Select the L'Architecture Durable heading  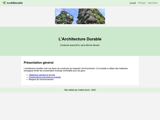[80, 39]
